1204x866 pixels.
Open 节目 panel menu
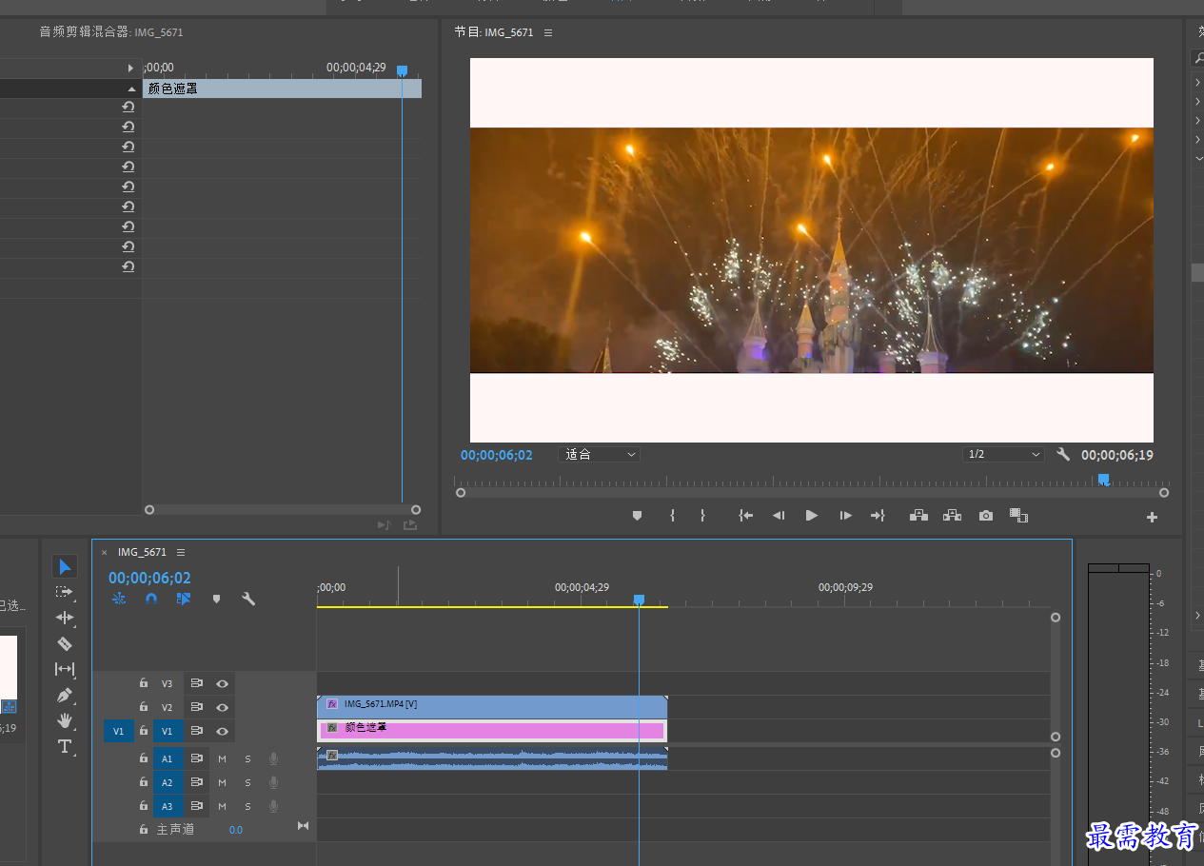[548, 32]
